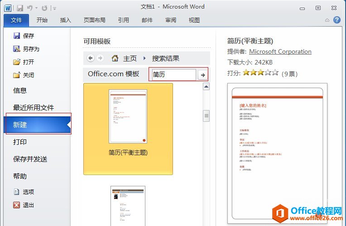Open the Microsoft Corporation provider link
346x226 pixels.
280,52
